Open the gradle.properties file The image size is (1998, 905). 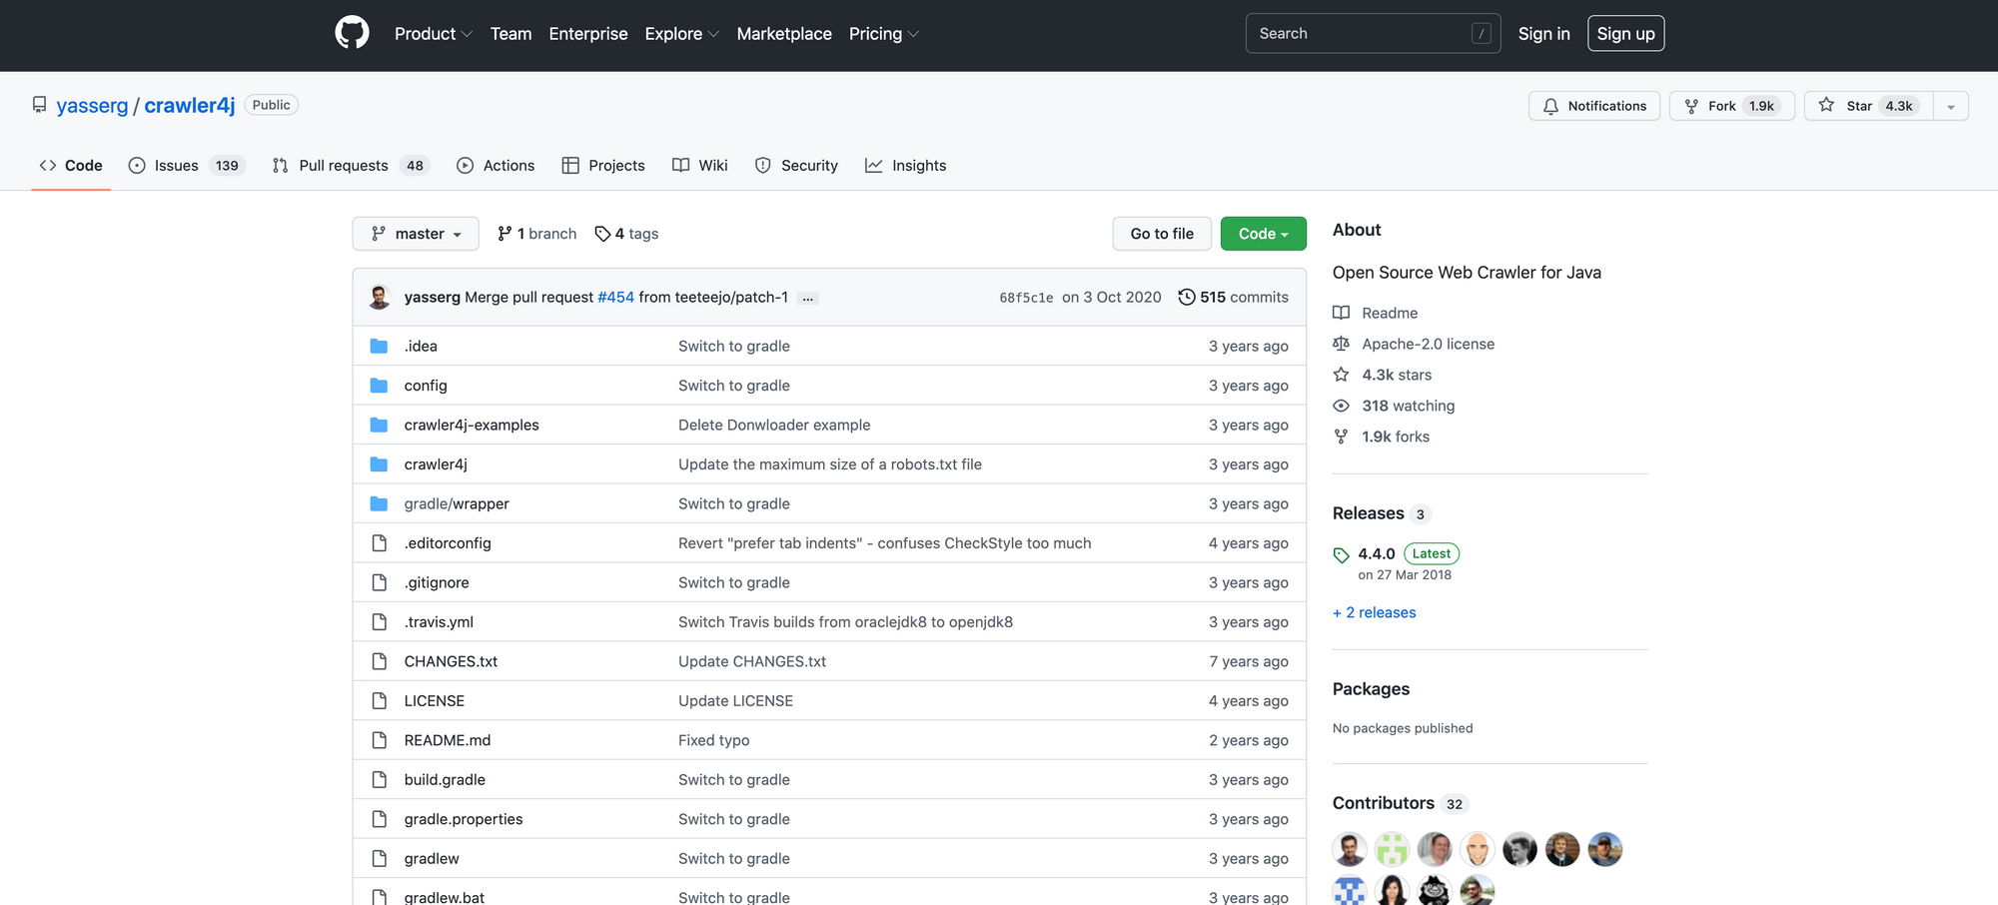pos(464,819)
